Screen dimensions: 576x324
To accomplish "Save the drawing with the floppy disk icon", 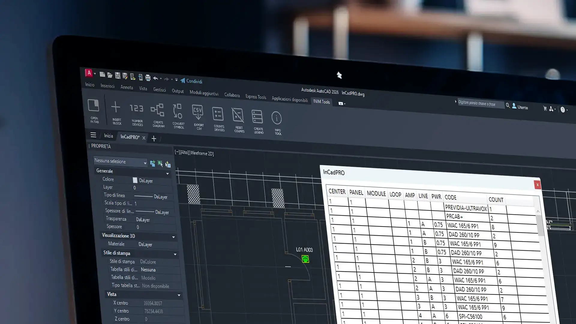I will pos(118,76).
